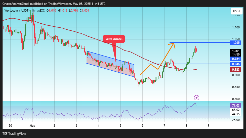Click the RSI level 44.15 label
This screenshot has width=246, height=138.
pyautogui.click(x=236, y=114)
